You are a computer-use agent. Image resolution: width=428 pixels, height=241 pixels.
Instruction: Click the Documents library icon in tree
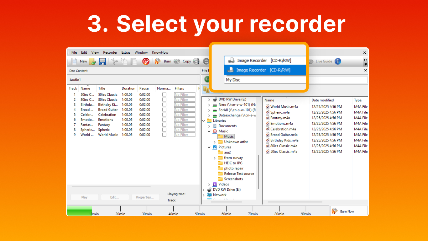pos(215,126)
